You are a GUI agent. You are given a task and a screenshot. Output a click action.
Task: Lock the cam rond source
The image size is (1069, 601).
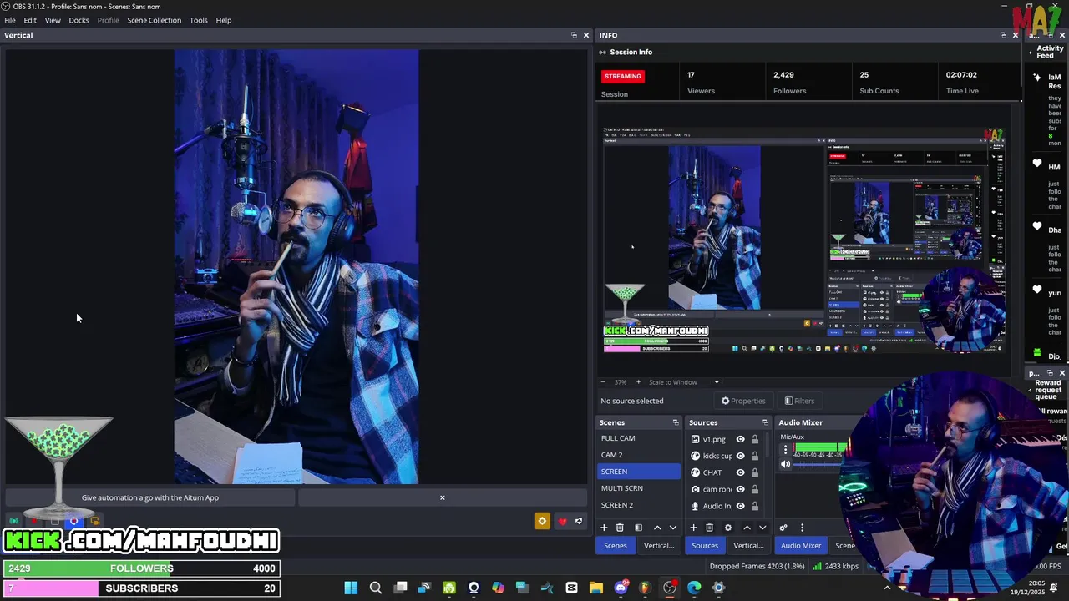click(x=755, y=489)
